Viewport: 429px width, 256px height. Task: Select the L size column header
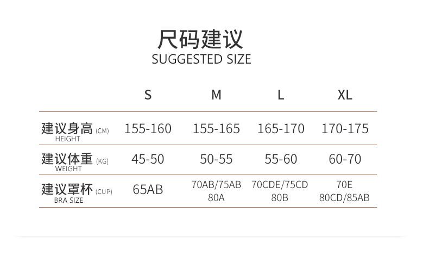pos(281,95)
